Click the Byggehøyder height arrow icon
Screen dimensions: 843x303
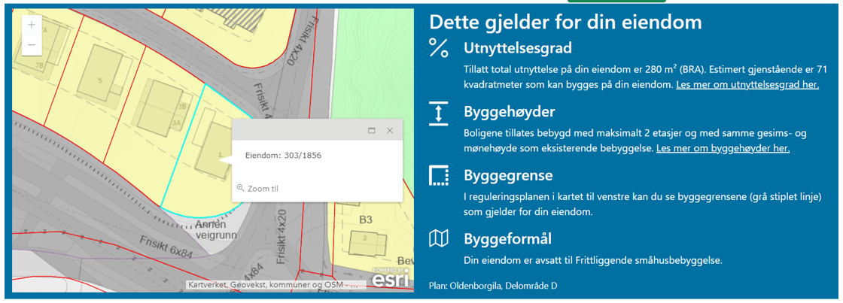point(438,113)
